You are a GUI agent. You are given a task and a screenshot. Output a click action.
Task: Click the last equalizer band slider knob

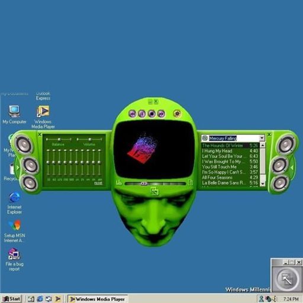[99, 162]
